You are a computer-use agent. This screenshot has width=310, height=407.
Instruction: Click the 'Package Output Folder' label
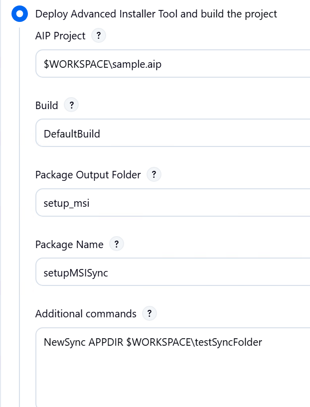(x=88, y=175)
